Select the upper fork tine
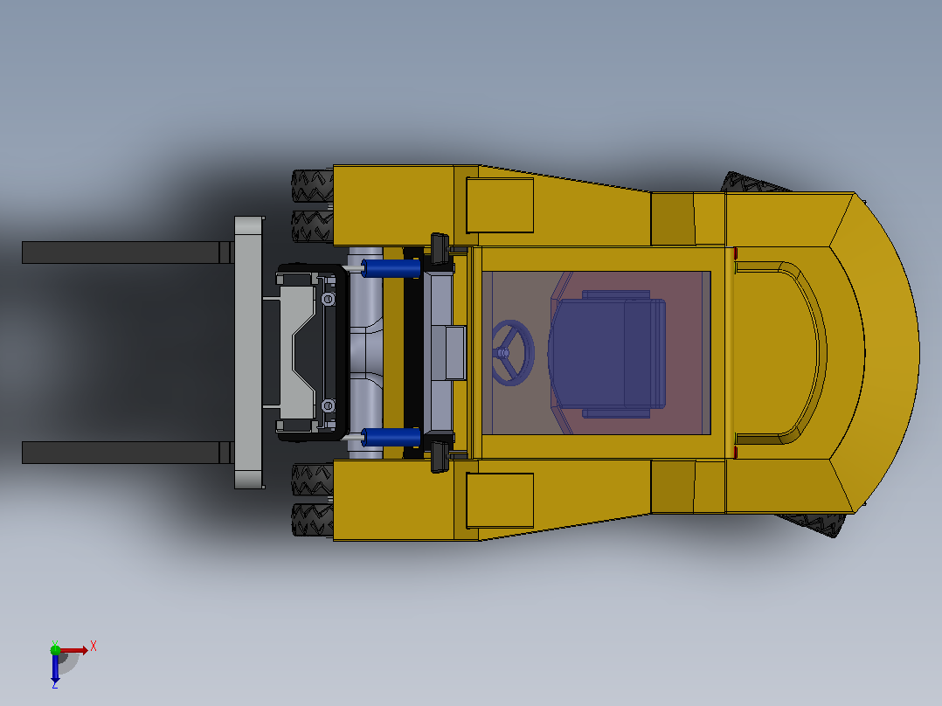Image resolution: width=942 pixels, height=706 pixels. [127, 253]
